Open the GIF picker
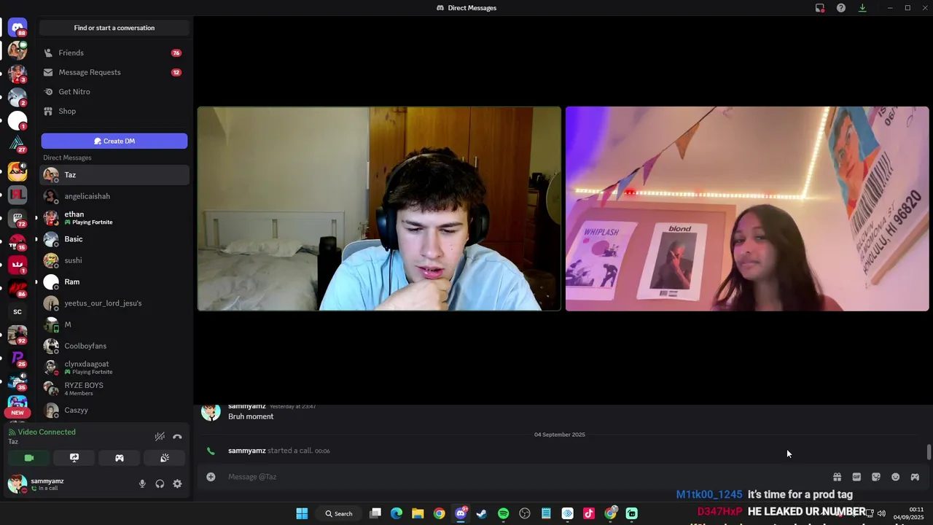The width and height of the screenshot is (933, 525). (856, 477)
